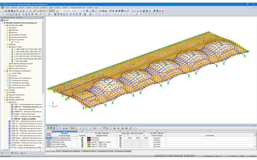Image resolution: width=257 pixels, height=160 pixels.
Task: Expand the Matériaux tree node
Action: [7, 30]
